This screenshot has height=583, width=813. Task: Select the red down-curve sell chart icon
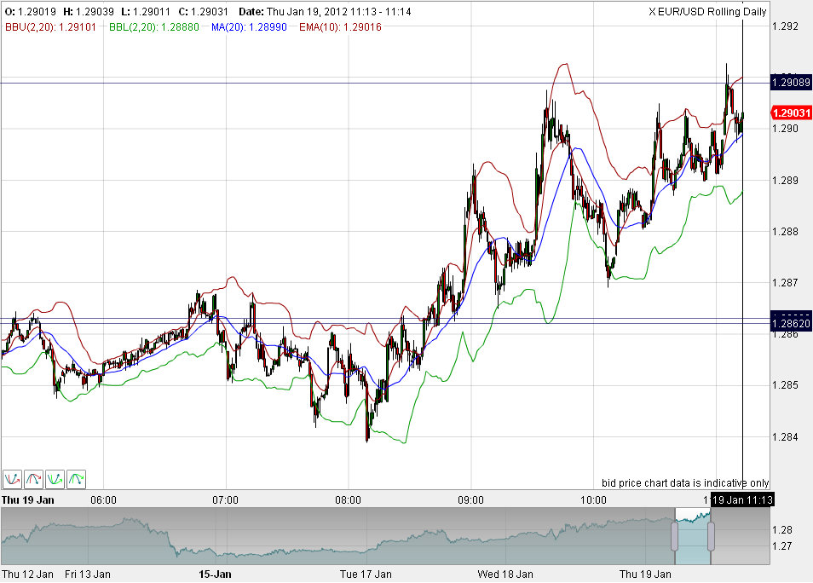(11, 479)
